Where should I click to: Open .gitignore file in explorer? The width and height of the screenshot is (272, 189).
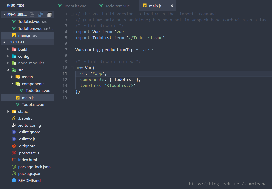27,146
